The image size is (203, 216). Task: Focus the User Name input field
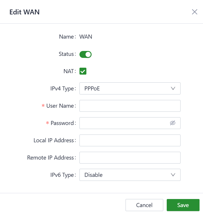coord(130,106)
